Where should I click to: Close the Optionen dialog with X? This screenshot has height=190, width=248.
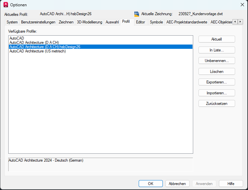point(242,5)
